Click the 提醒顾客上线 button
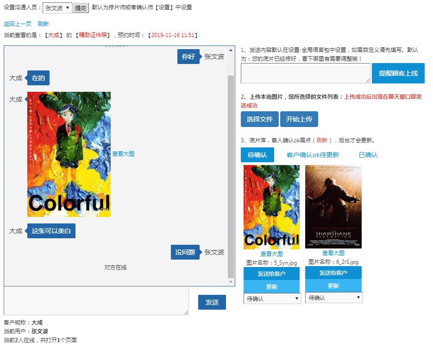Screen dimensions: 433x350 coord(398,73)
